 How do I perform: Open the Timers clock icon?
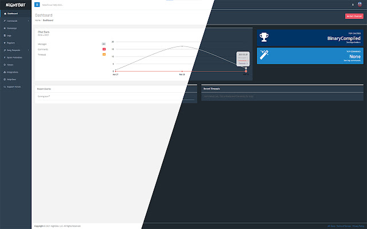[5, 65]
